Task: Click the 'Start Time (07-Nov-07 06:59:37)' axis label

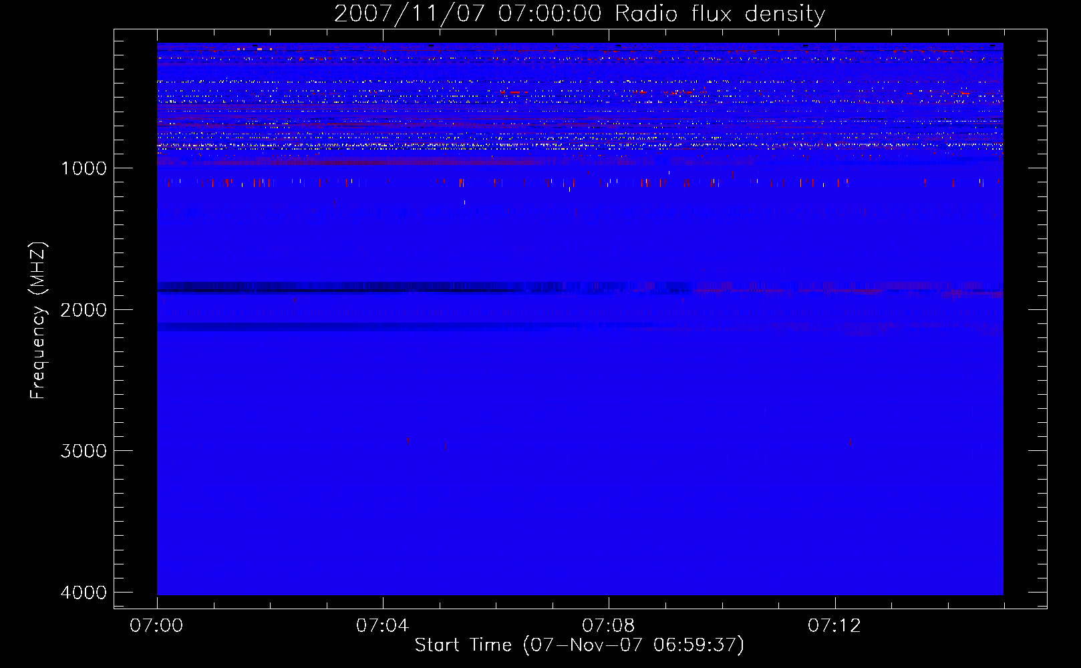Action: 579,645
